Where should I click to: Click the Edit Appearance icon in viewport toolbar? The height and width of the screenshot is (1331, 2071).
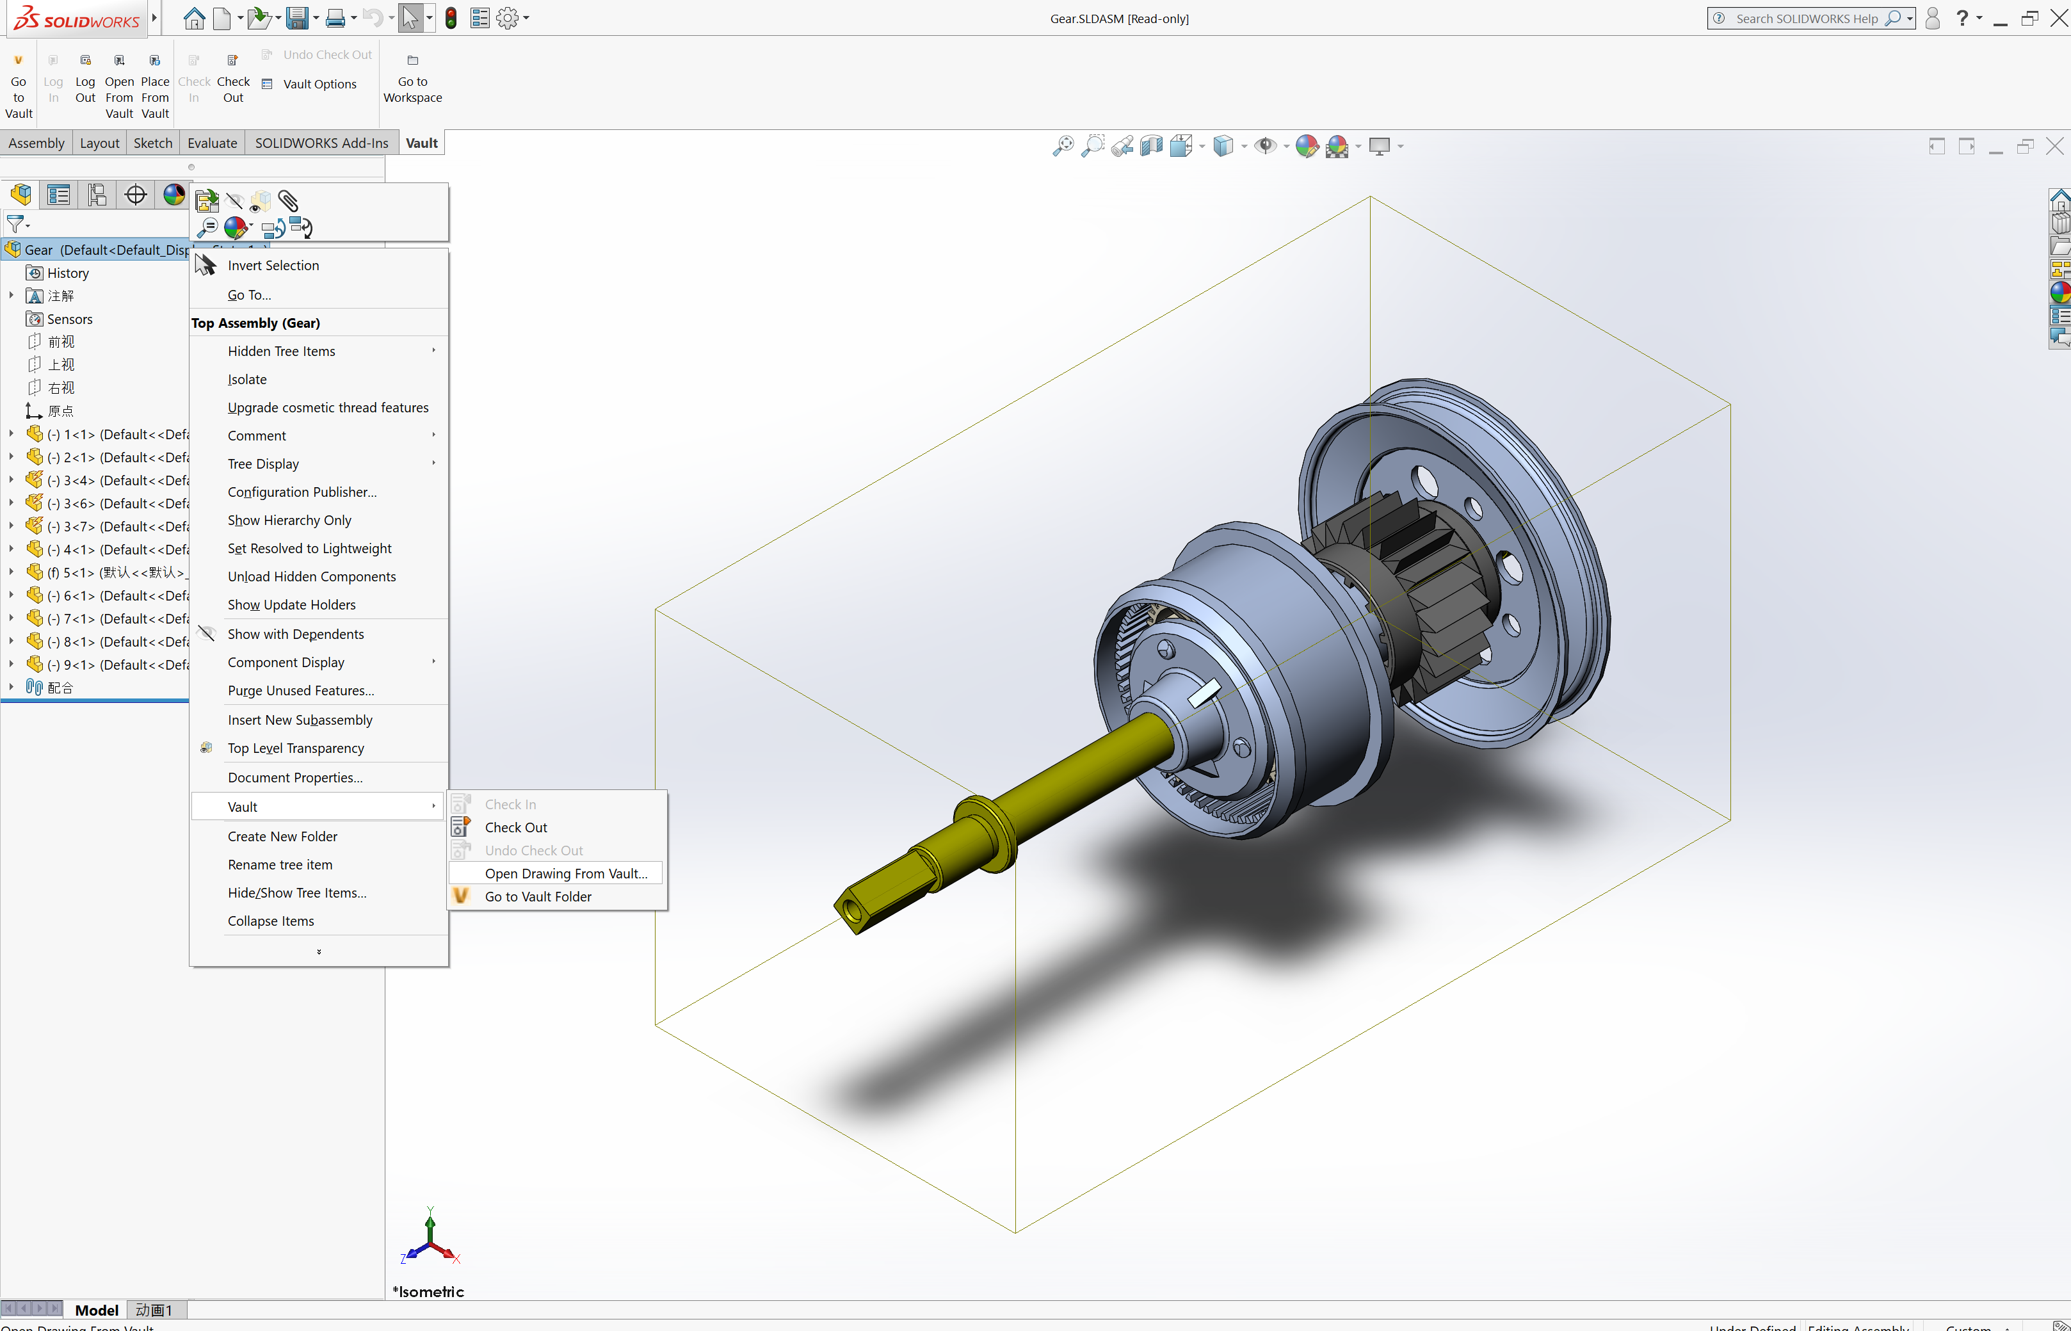coord(1307,146)
